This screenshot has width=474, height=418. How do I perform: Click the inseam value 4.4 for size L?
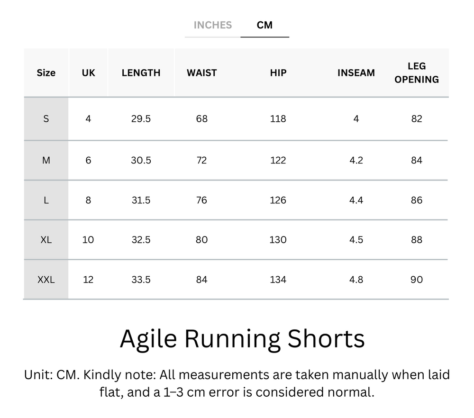(356, 200)
